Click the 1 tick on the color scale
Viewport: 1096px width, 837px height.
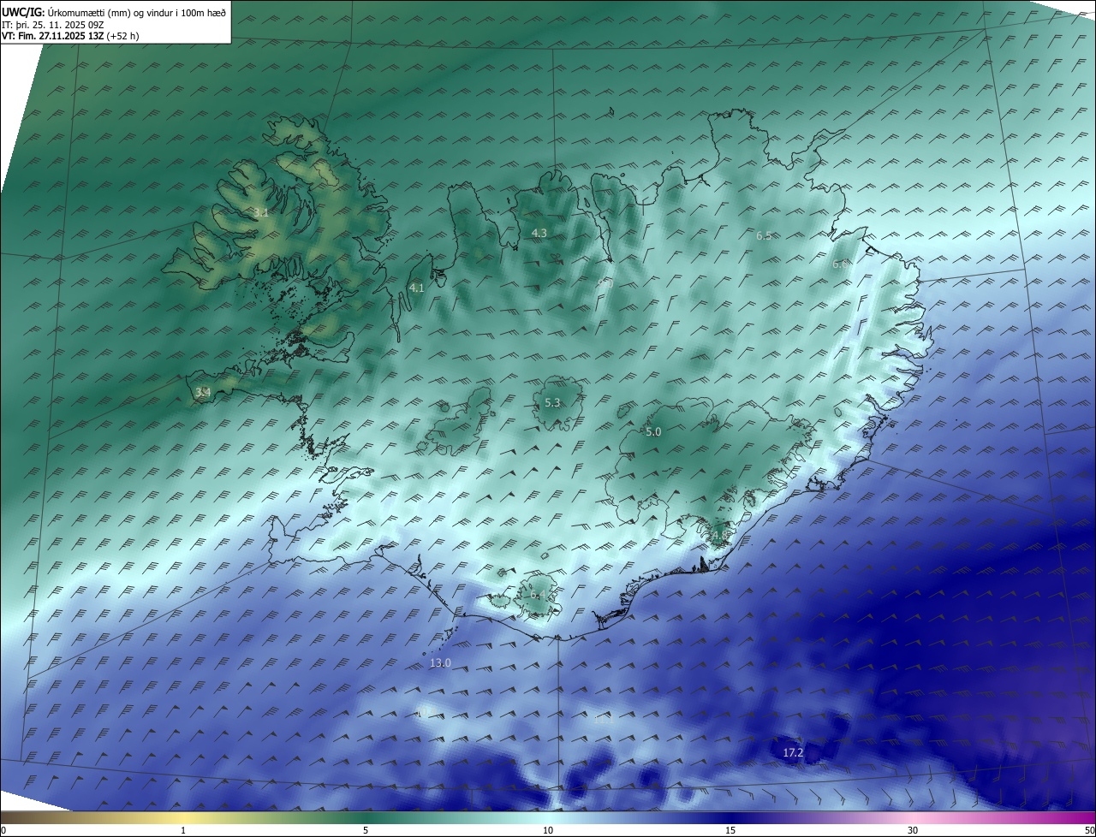point(183,830)
